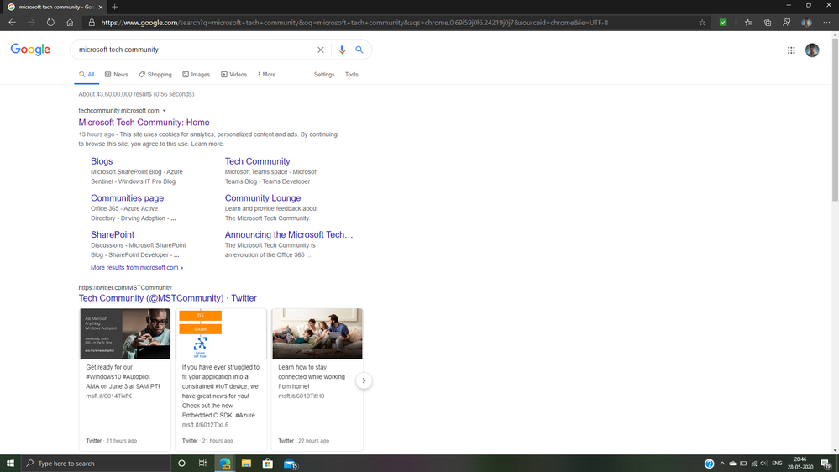Show next tweets with carousel arrow

[364, 381]
